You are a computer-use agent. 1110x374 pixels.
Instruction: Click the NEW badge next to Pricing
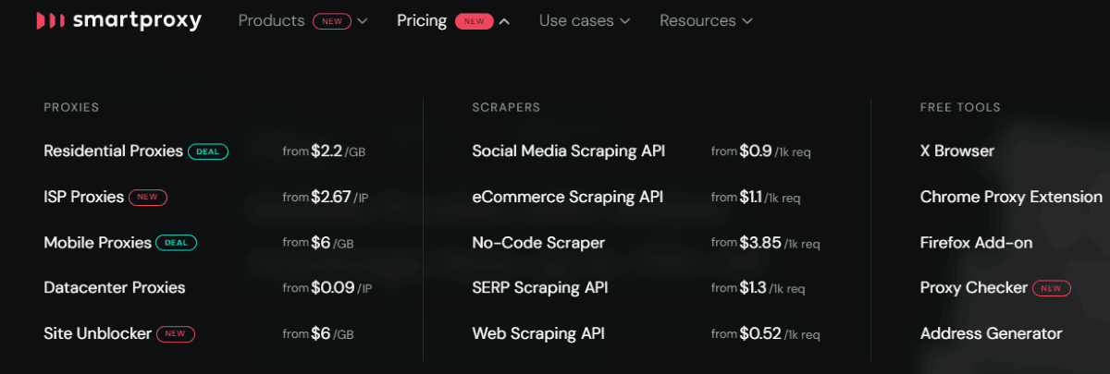(475, 21)
